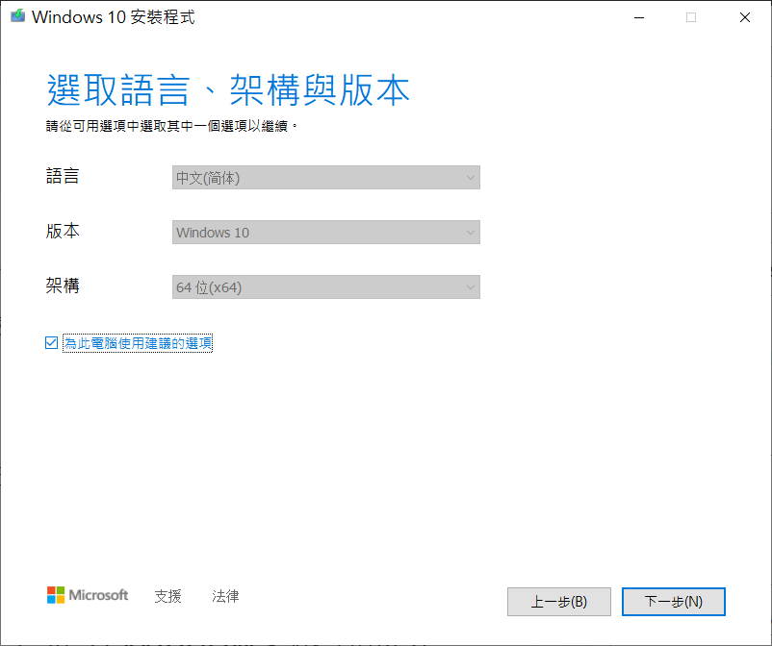Open the 語言 dropdown showing 中文(简体)
Viewport: 772px width, 646px height.
326,178
